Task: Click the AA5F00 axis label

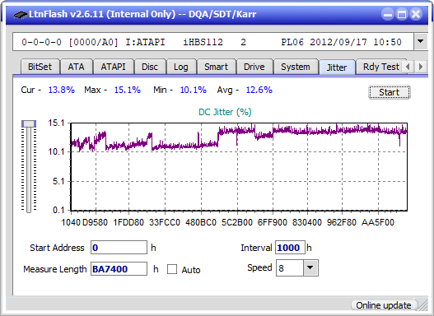Action: 378,222
